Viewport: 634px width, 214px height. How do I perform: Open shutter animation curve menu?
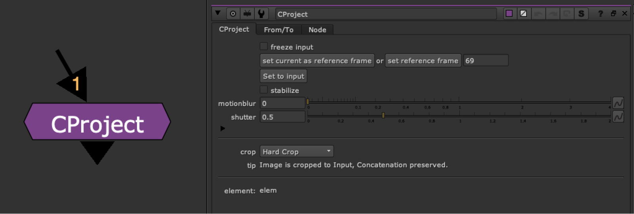pyautogui.click(x=618, y=117)
